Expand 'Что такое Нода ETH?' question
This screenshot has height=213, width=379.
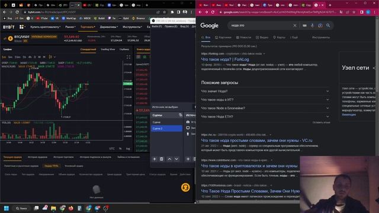[265, 117]
